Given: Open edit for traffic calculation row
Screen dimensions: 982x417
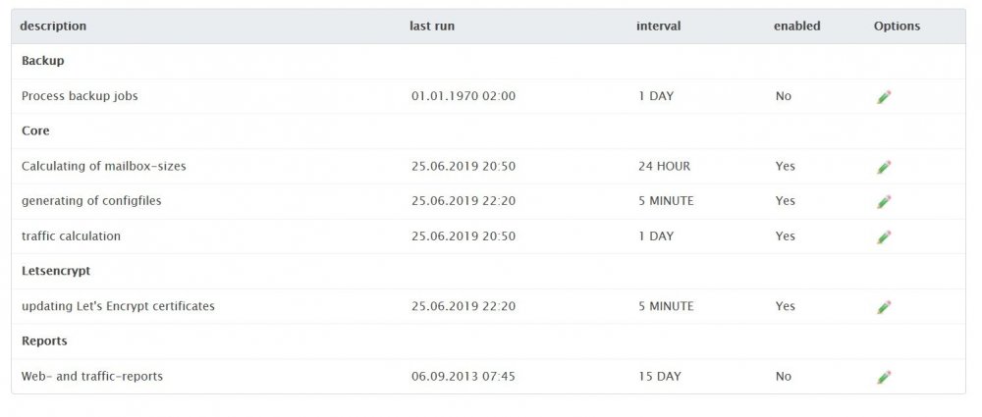Looking at the screenshot, I should tap(884, 237).
